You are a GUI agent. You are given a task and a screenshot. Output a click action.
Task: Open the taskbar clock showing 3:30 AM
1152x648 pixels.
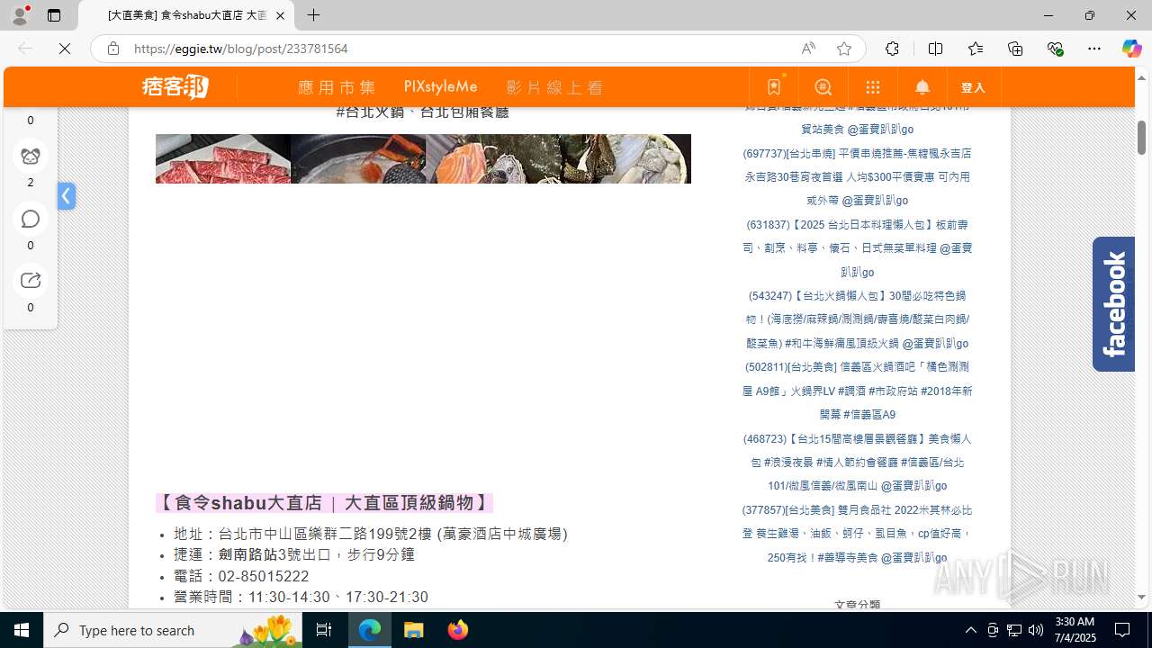[1075, 630]
